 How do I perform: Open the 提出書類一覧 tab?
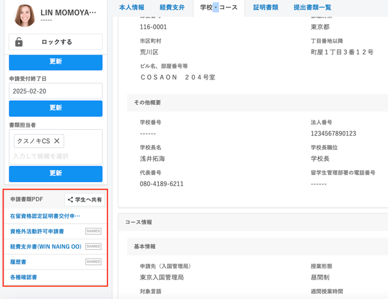pos(312,8)
